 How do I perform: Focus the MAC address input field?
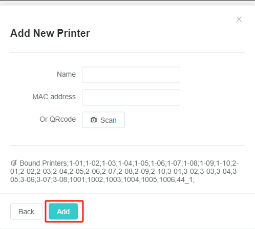[x=131, y=97]
